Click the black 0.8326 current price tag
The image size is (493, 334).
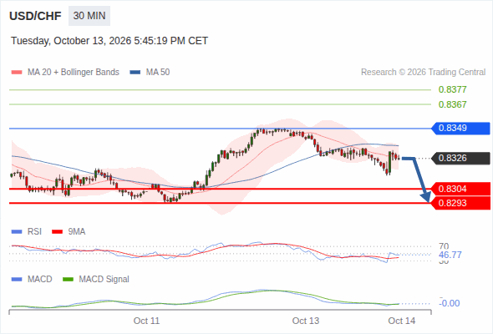click(x=460, y=158)
